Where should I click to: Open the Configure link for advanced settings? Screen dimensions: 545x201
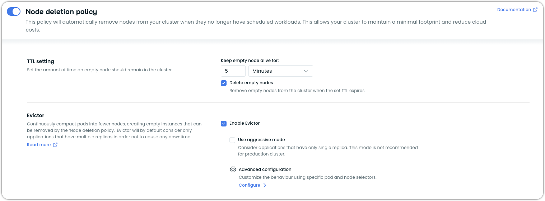[250, 185]
